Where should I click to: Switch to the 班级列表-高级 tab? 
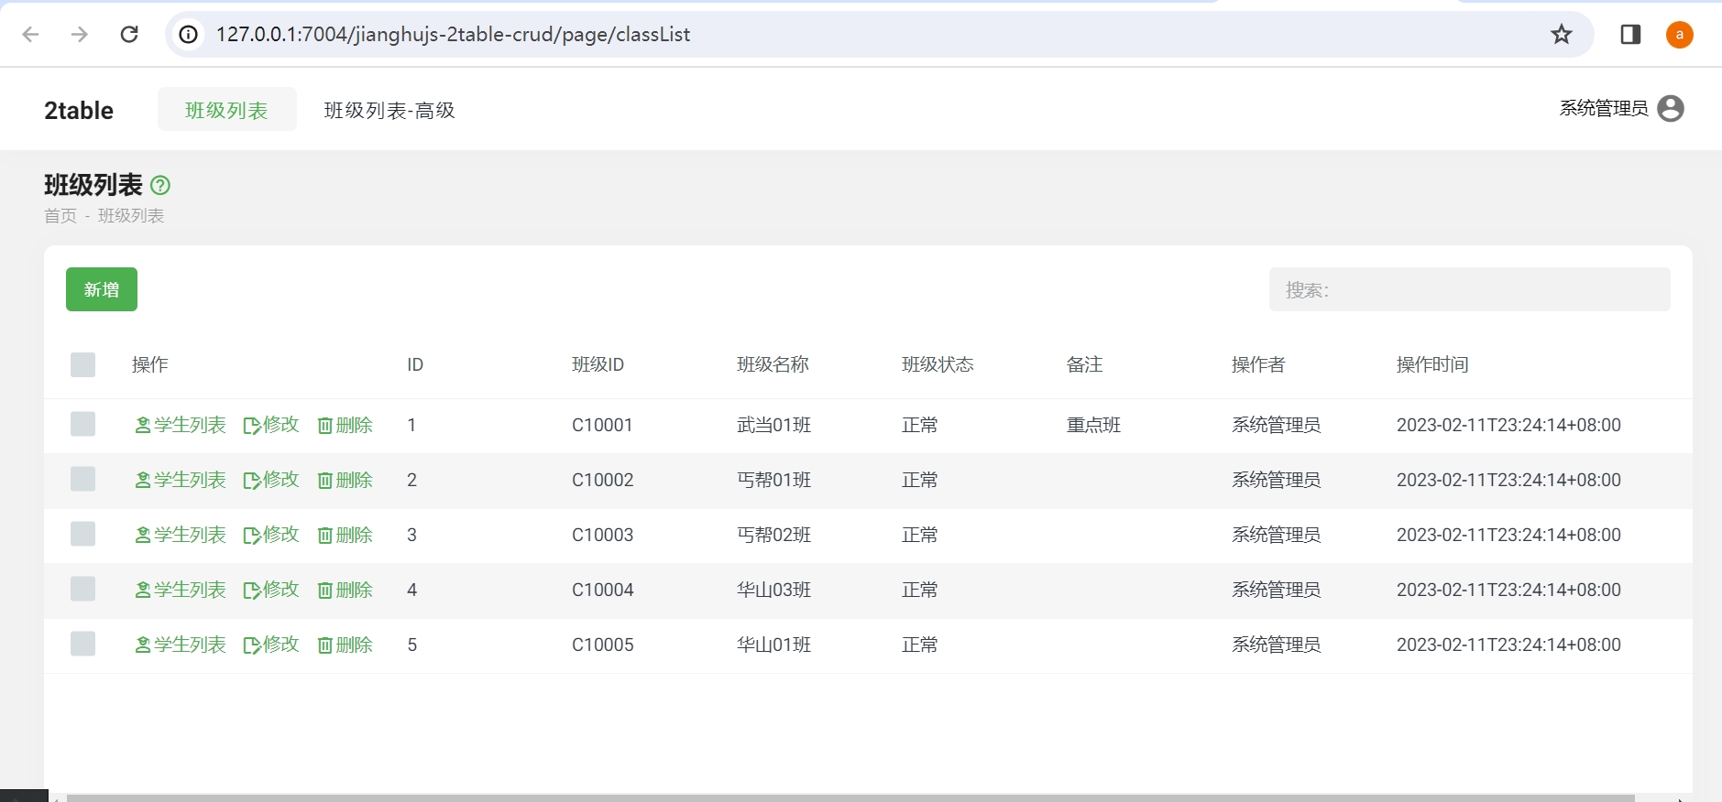click(x=389, y=111)
